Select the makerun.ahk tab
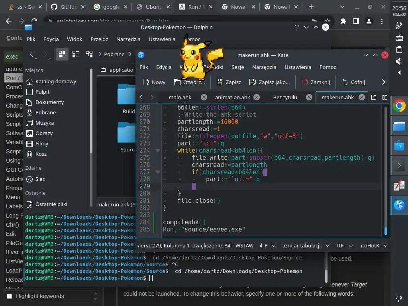The image size is (408, 306). [337, 97]
